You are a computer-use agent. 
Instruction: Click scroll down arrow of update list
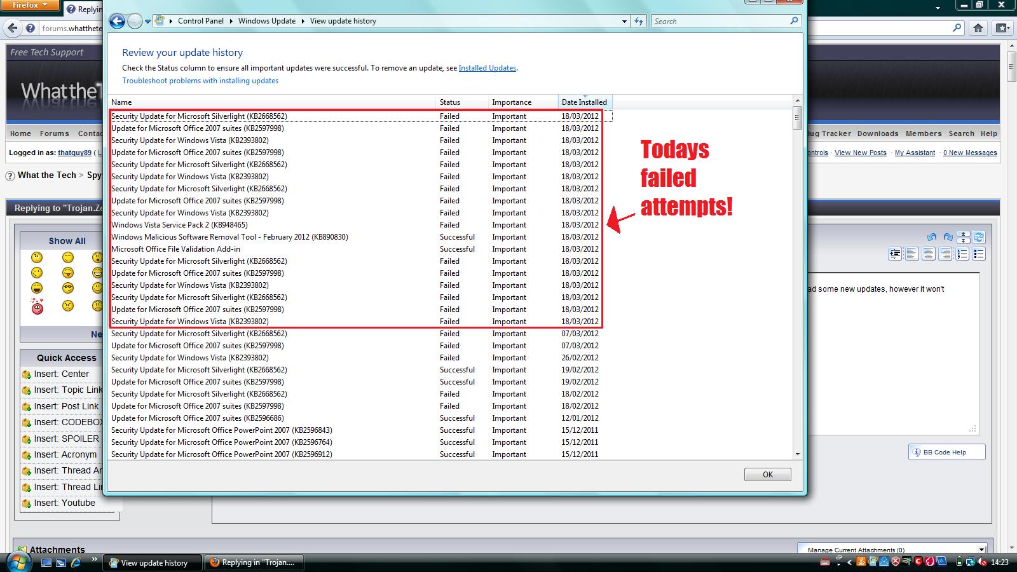(x=798, y=454)
